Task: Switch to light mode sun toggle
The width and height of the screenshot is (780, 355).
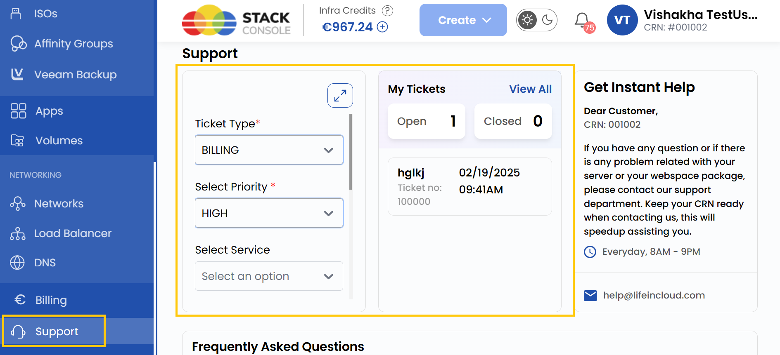Action: (x=527, y=20)
